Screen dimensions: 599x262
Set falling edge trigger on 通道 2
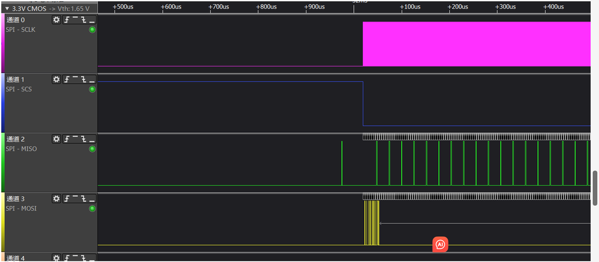[x=84, y=139]
